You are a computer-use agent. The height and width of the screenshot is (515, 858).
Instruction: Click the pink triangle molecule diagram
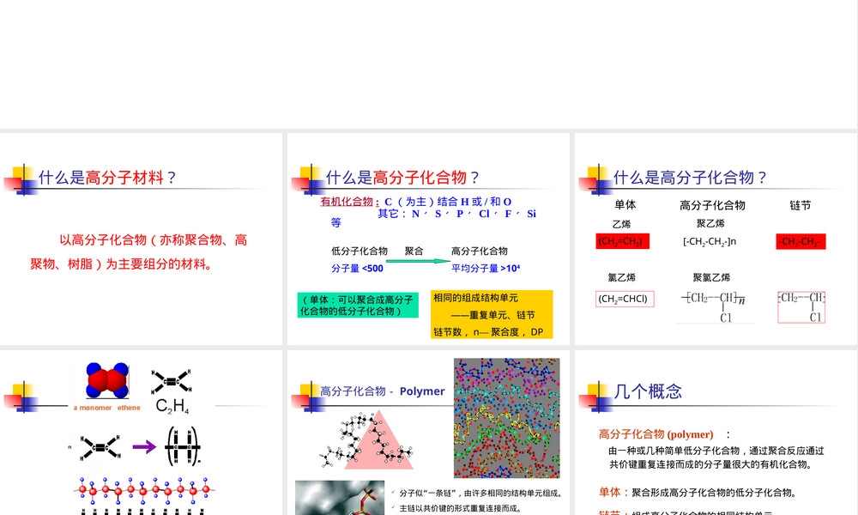(368, 440)
